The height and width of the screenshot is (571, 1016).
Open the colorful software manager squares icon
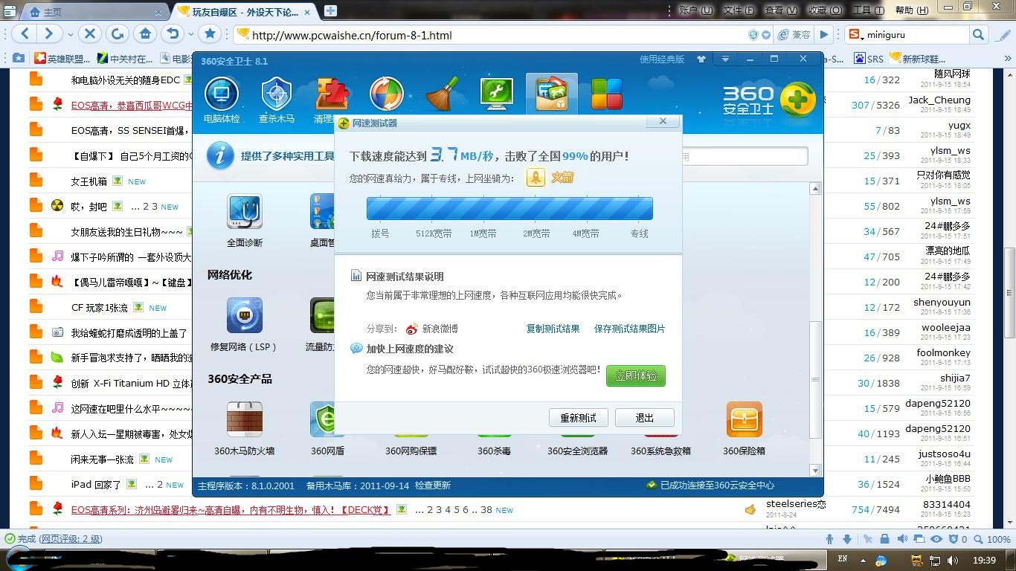pos(606,94)
